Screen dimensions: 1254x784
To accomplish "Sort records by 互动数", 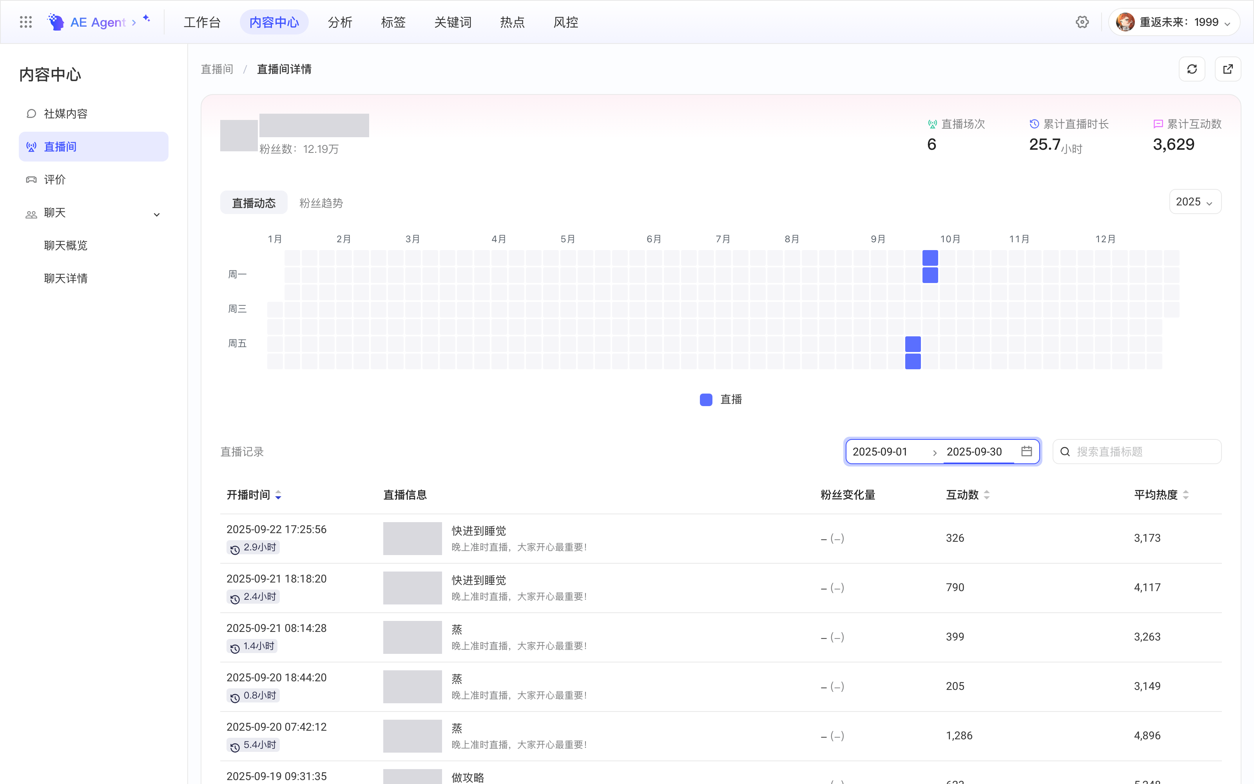I will [968, 495].
